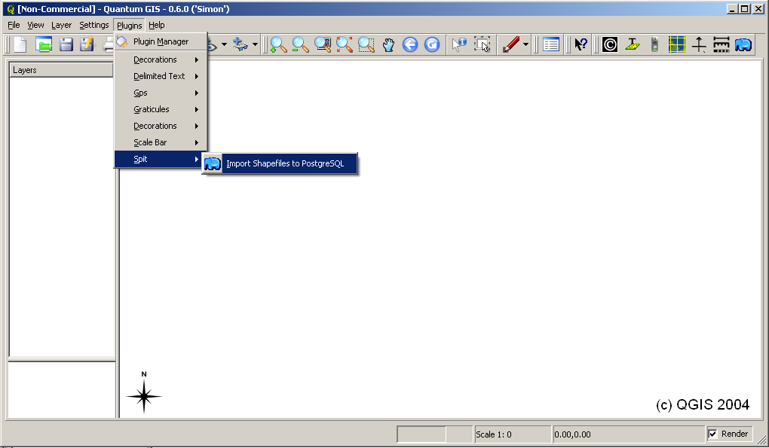
Task: Expand the Graticules submenu
Action: tap(161, 109)
